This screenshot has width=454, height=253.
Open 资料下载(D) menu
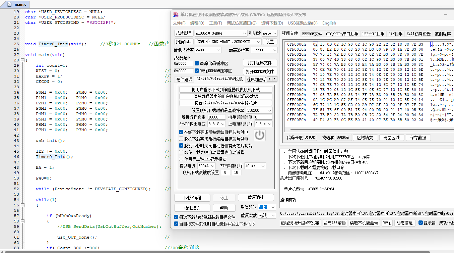click(x=272, y=23)
